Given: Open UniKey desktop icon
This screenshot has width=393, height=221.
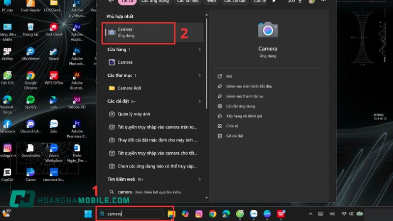Looking at the screenshot, I should coord(7,54).
